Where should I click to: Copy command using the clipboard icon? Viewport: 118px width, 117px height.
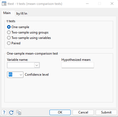[19, 112]
